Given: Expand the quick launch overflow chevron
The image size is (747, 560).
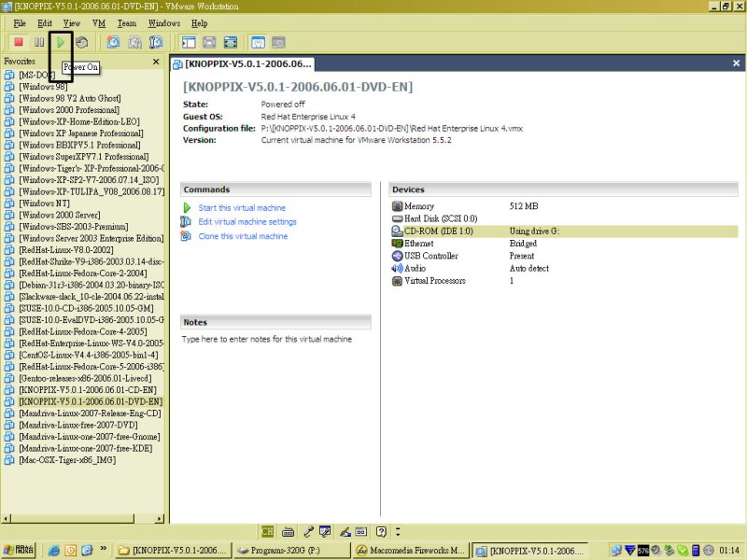Looking at the screenshot, I should pyautogui.click(x=103, y=549).
